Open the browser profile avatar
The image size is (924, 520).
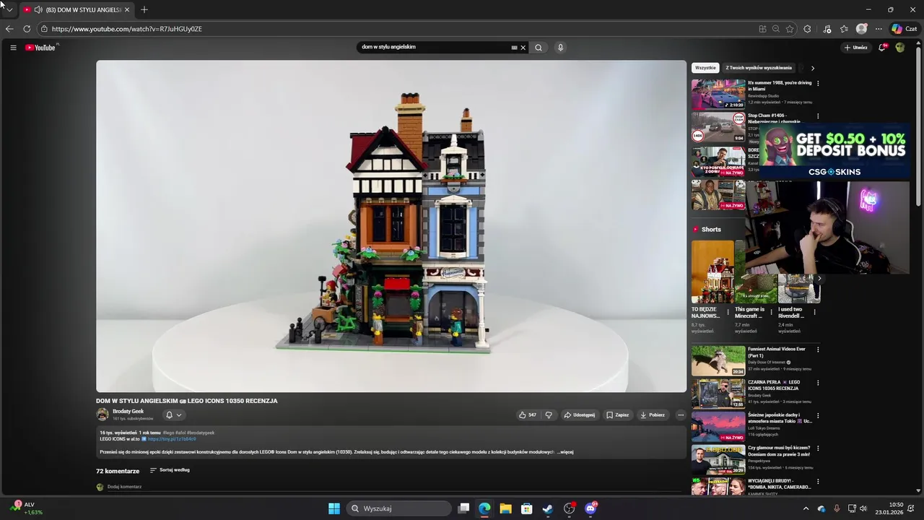tap(861, 29)
